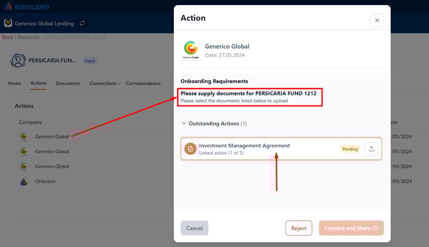429x247 pixels.
Task: Click the switch-account arrows icon beside Generico Global Lending
Action: (x=82, y=23)
